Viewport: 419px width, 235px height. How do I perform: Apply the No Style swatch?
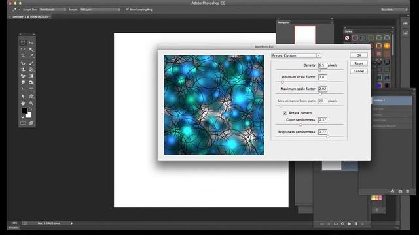pyautogui.click(x=347, y=38)
